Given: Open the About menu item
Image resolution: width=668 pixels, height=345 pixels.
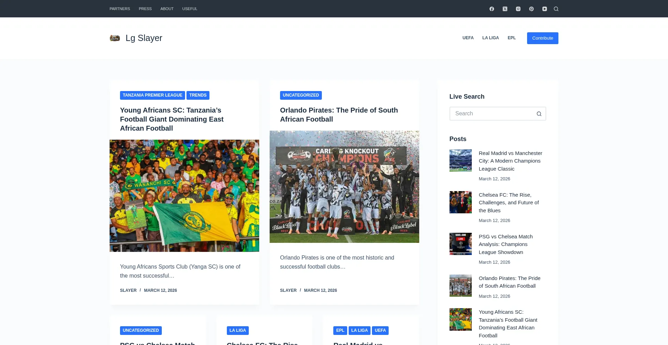Looking at the screenshot, I should (x=167, y=9).
